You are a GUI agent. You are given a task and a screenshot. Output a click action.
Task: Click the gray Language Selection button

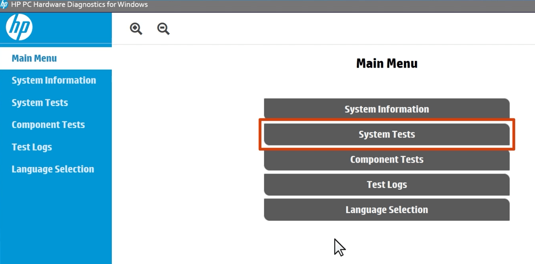(387, 210)
